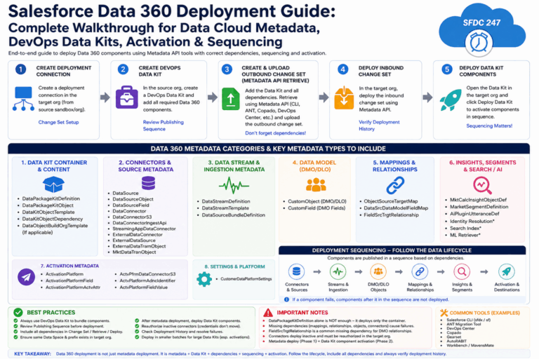The width and height of the screenshot is (539, 359).
Task: Click the Sequencing Matters! link
Action: (489, 126)
